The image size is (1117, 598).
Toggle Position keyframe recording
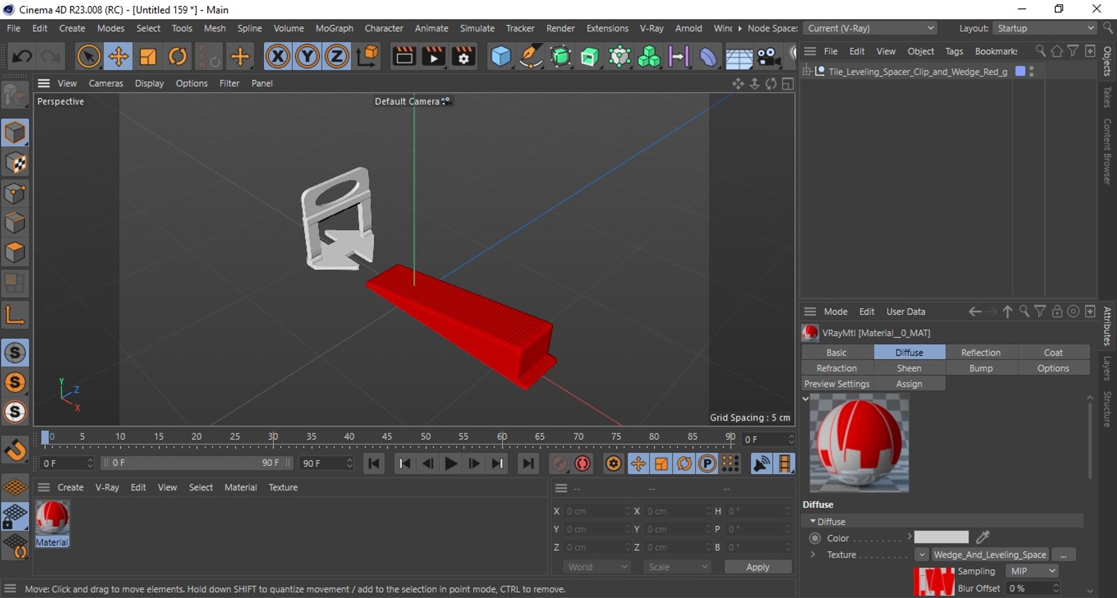pyautogui.click(x=638, y=464)
